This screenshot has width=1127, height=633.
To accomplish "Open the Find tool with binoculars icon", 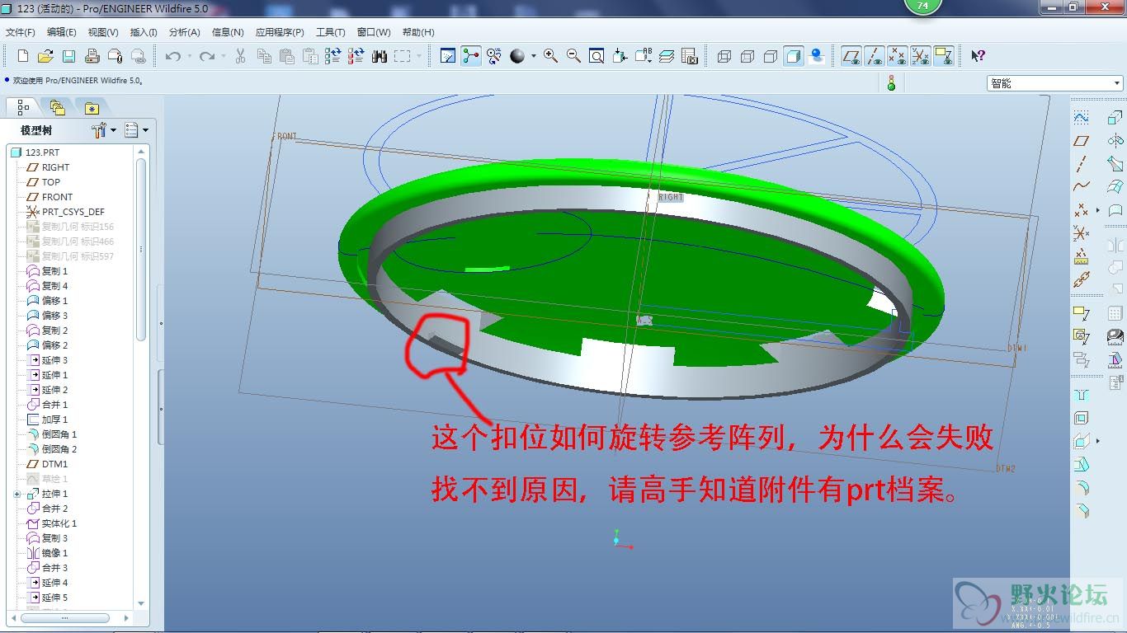I will [380, 56].
